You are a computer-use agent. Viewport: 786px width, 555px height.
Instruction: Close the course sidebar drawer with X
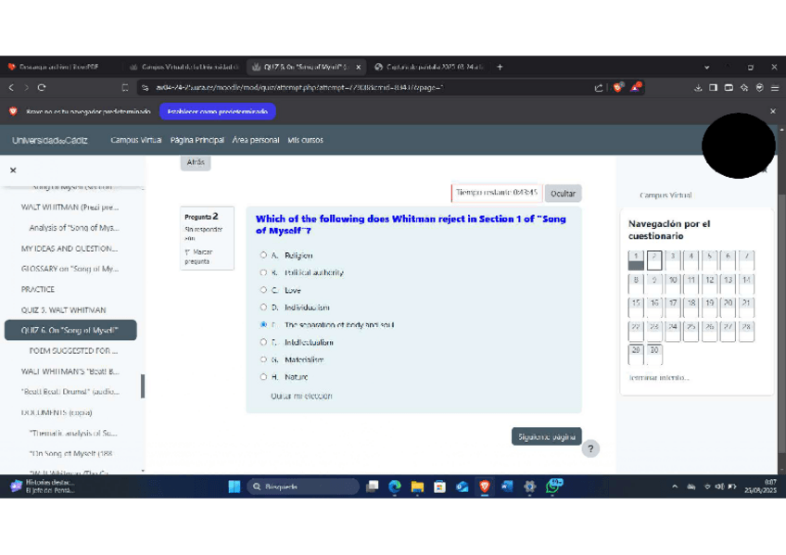(13, 170)
